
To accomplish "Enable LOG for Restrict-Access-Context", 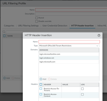I will pyautogui.click(x=82, y=94).
